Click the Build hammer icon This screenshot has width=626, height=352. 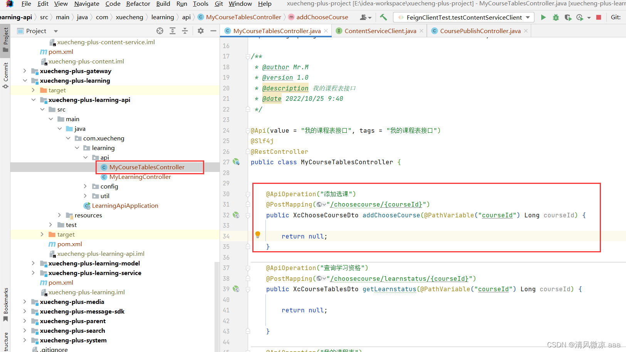(383, 17)
